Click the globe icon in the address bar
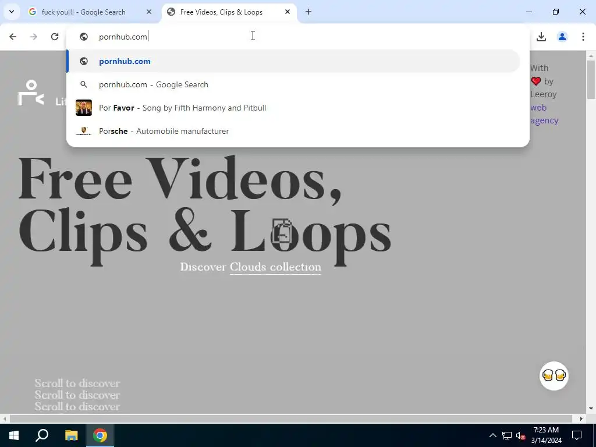Image resolution: width=596 pixels, height=447 pixels. coord(84,37)
